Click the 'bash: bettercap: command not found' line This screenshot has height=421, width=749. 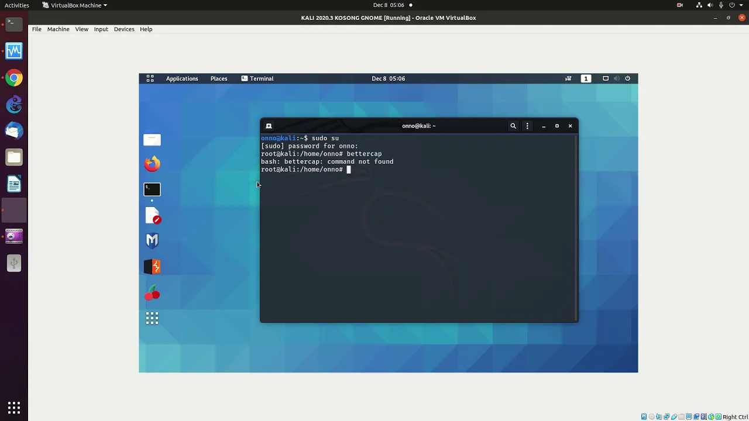[x=327, y=161]
